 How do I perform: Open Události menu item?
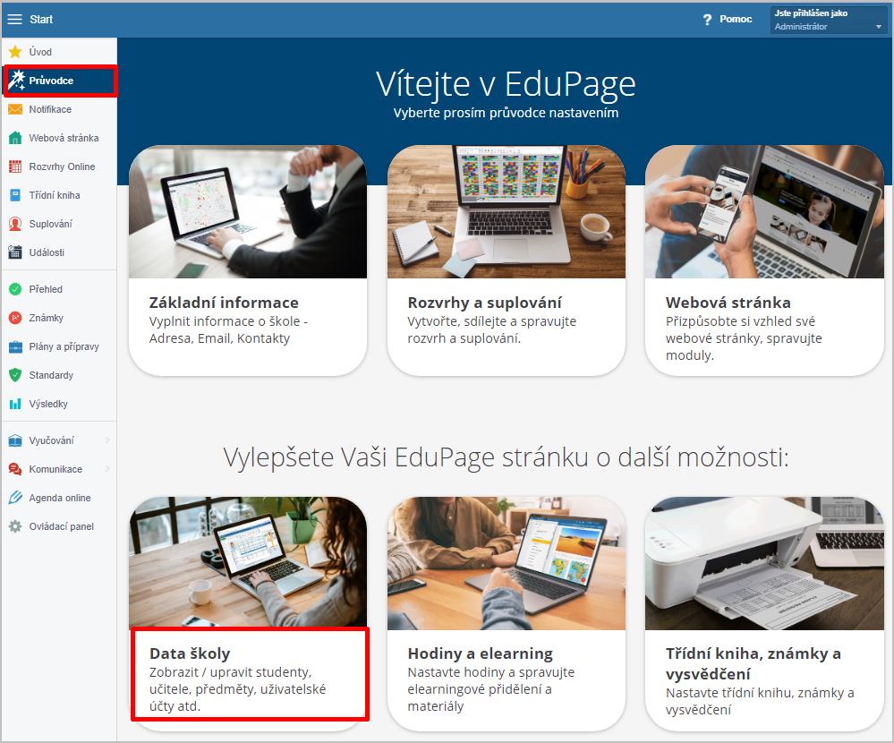47,252
